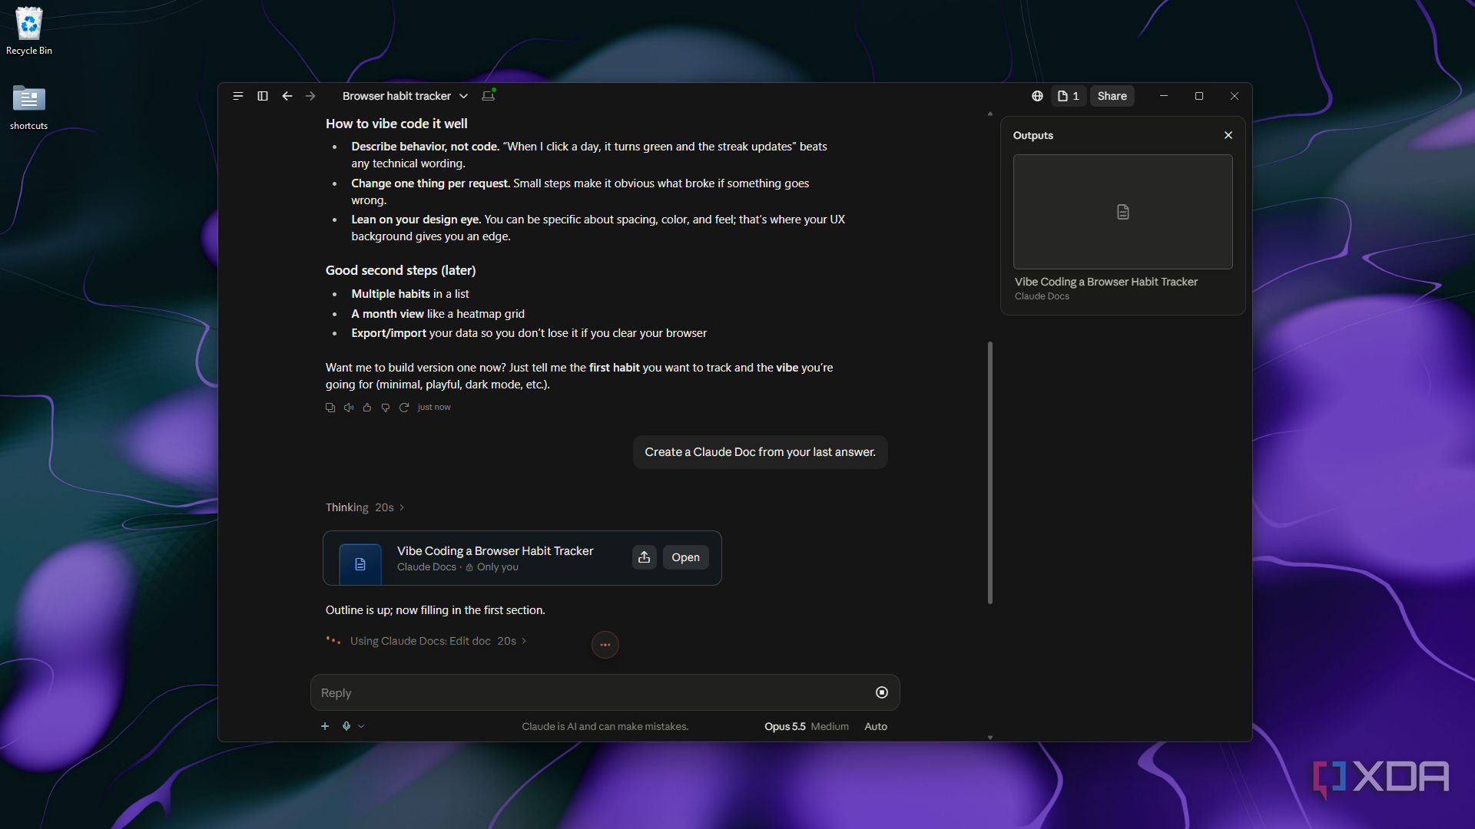This screenshot has width=1475, height=829.
Task: Toggle the outputs file counter button
Action: (x=1069, y=96)
